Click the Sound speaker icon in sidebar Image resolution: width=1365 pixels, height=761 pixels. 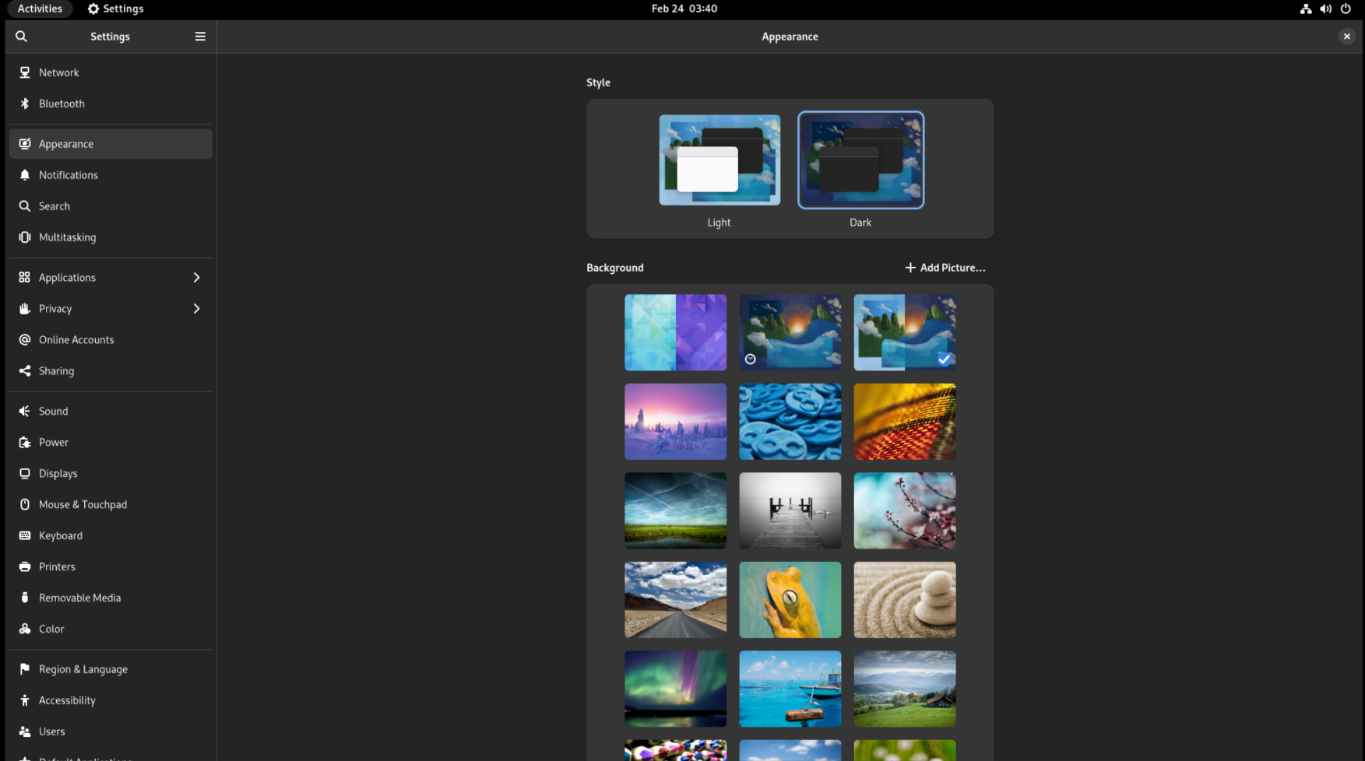click(x=25, y=411)
